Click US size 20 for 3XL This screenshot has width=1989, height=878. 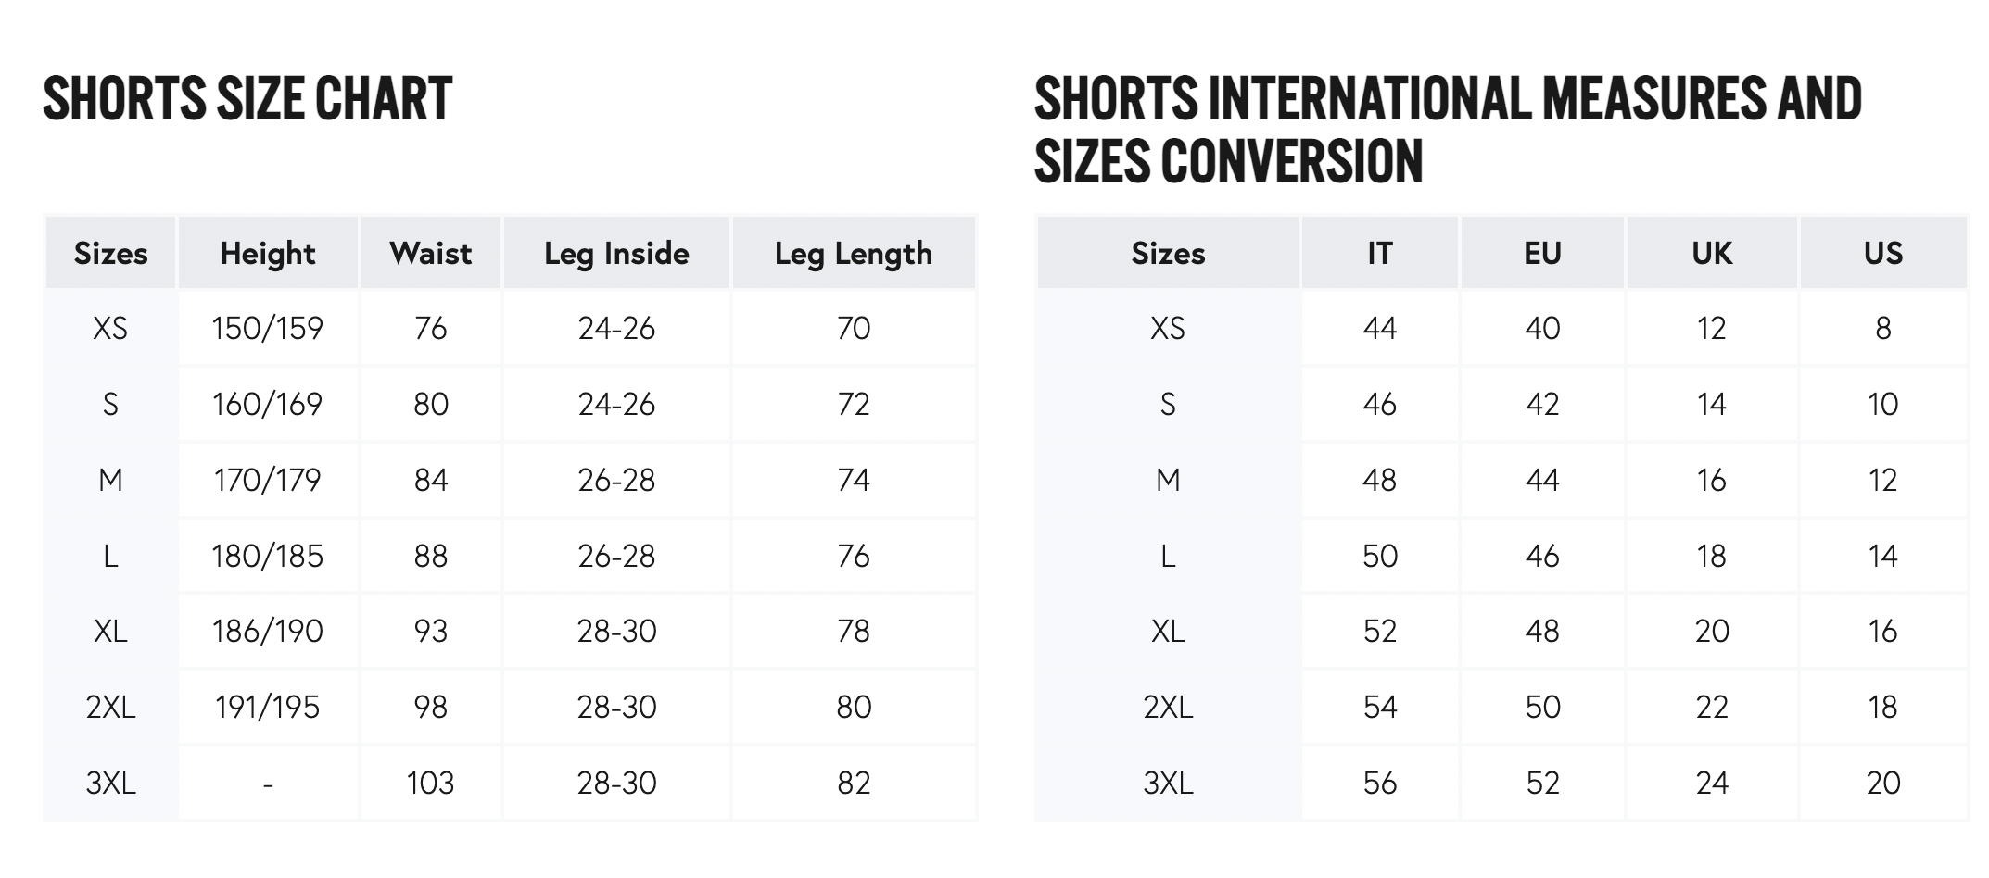[1883, 784]
